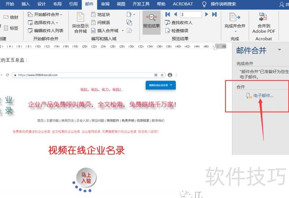Open the 审阅 tab

(105, 4)
